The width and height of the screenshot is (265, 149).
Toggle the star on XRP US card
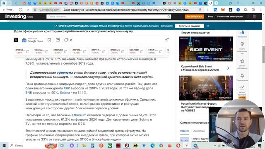[x=84, y=51]
